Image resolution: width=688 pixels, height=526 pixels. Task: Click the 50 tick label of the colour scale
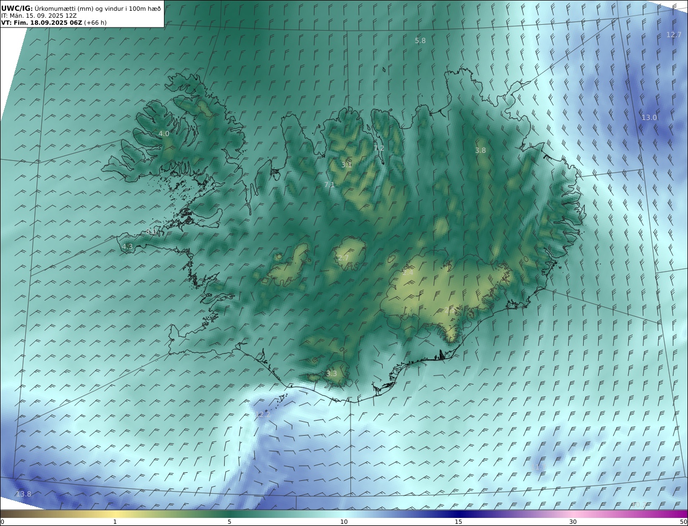click(x=684, y=522)
